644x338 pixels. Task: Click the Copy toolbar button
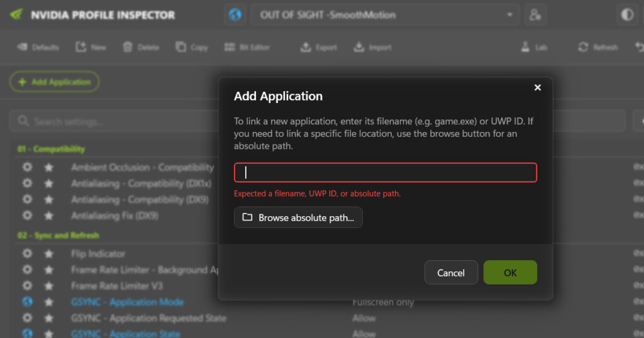click(x=192, y=47)
